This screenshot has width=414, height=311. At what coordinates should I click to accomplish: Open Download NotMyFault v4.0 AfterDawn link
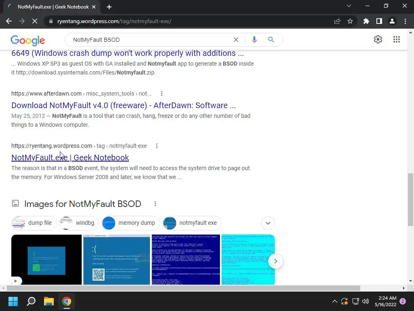124,105
